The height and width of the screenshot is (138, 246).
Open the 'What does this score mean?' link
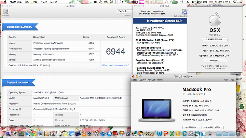[x=116, y=65]
